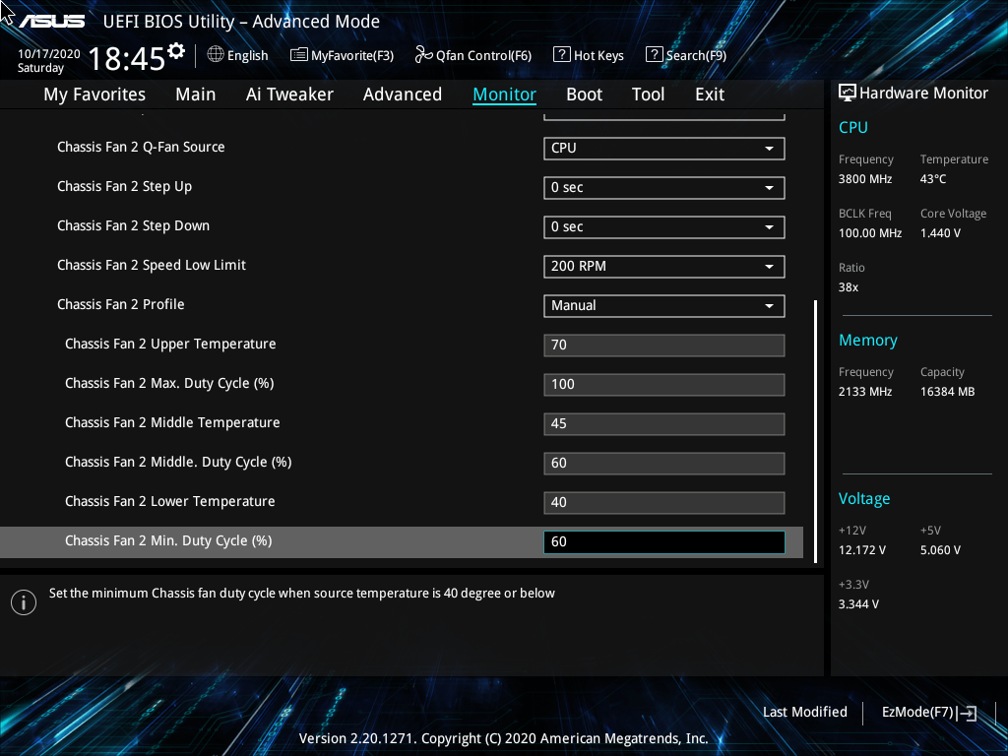Select Chassis Fan 2 Min. Duty Cycle label
Screen dimensions: 1008x756
168,540
